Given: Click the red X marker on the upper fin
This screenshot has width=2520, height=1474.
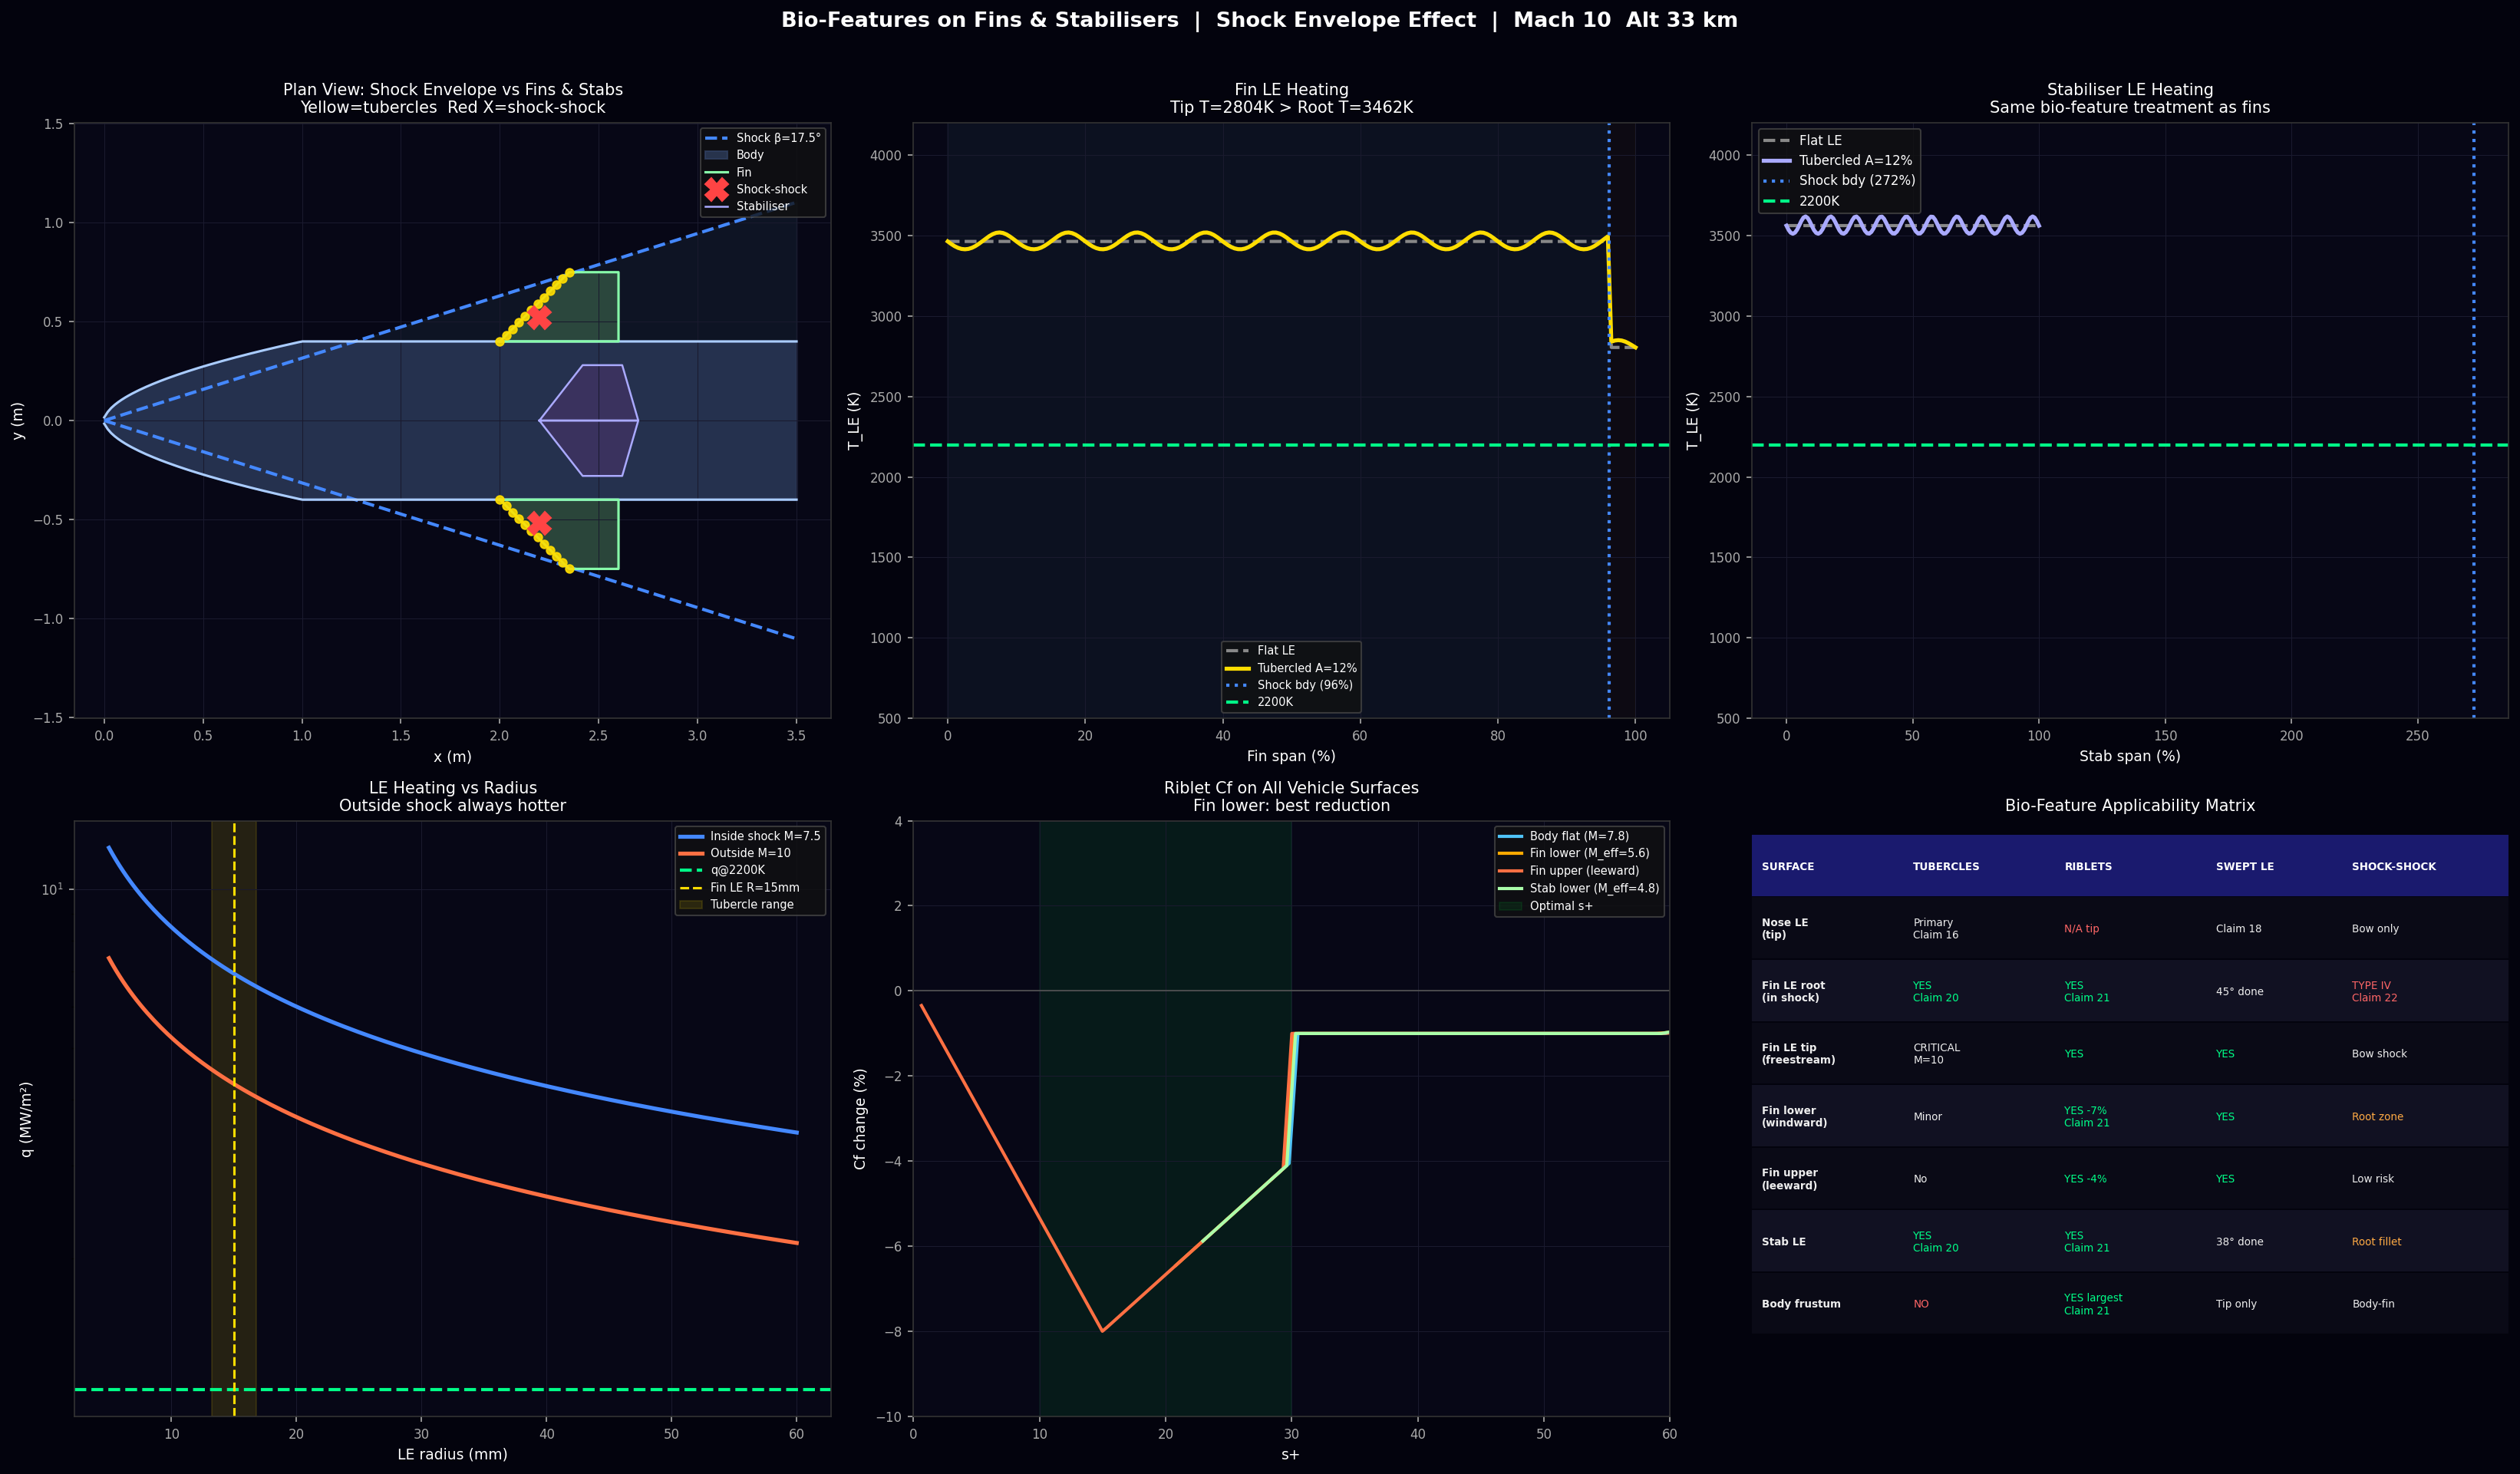Looking at the screenshot, I should click(539, 317).
